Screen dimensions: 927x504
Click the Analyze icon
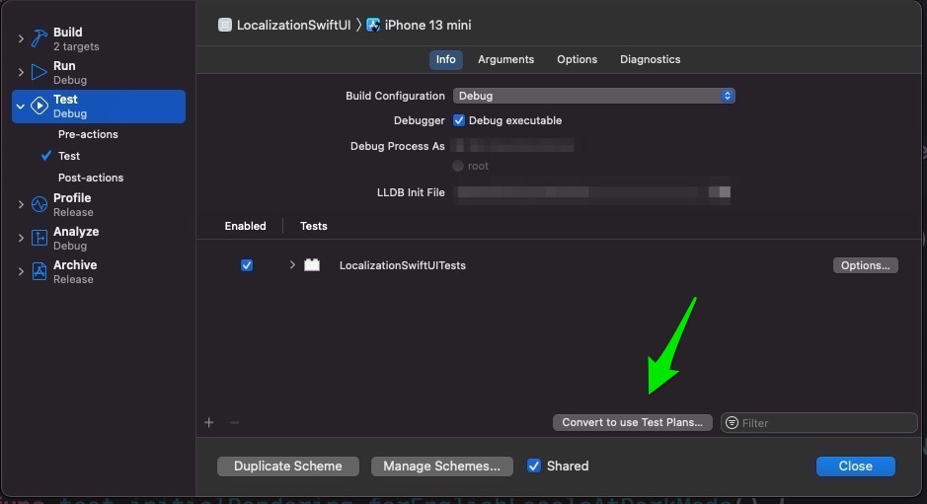[x=39, y=238]
